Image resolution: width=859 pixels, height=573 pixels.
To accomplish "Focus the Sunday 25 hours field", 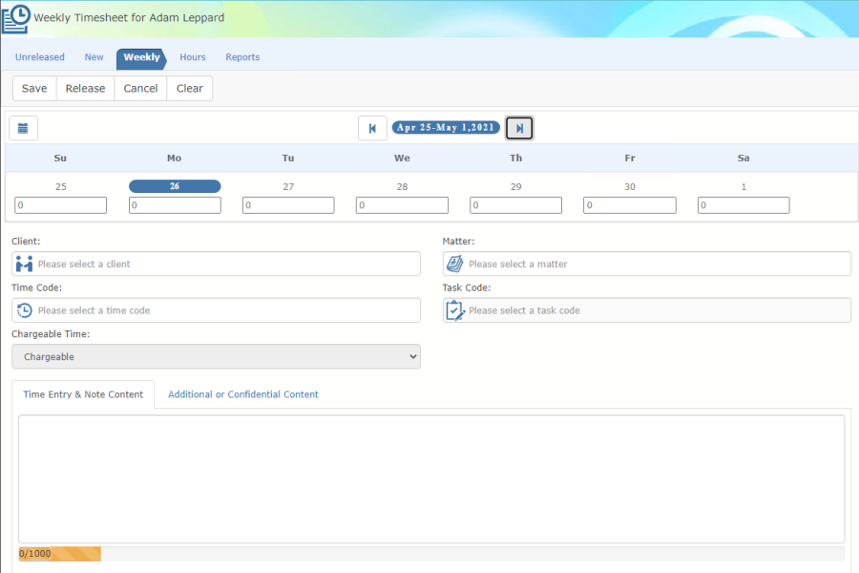I will click(x=61, y=205).
